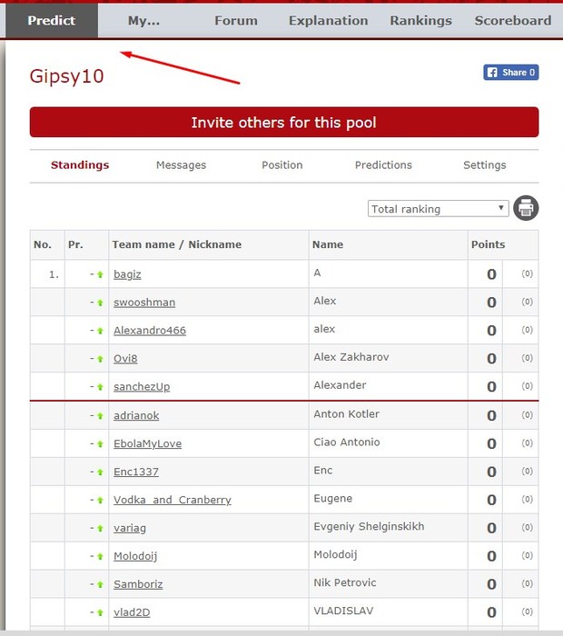Click green up arrow in vlad2D row
The width and height of the screenshot is (563, 636).
pyautogui.click(x=100, y=612)
